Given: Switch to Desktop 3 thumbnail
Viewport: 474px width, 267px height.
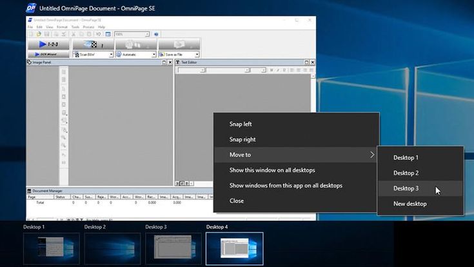Looking at the screenshot, I should 173,248.
